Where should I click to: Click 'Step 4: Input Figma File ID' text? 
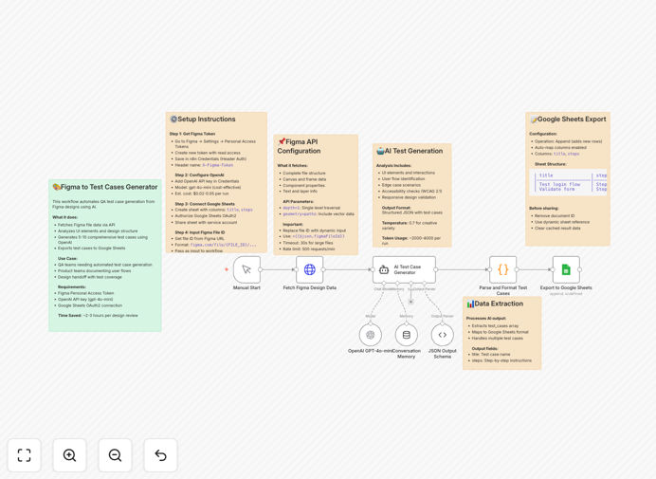[200, 232]
